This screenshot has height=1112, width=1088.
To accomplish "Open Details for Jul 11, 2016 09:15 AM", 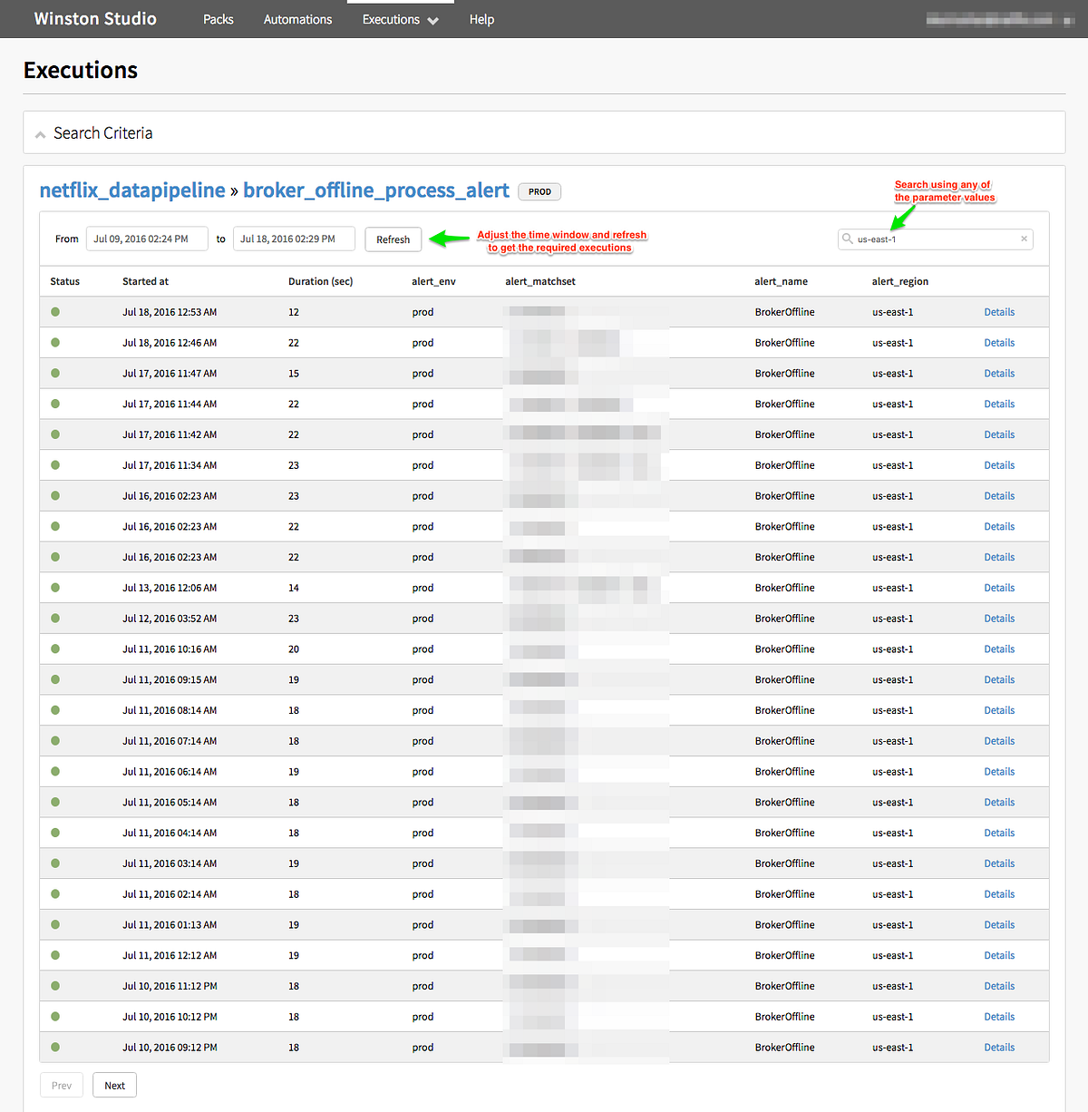I will (x=999, y=680).
